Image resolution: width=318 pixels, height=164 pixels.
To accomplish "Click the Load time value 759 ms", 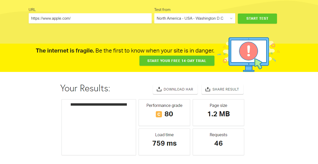I will tap(164, 143).
